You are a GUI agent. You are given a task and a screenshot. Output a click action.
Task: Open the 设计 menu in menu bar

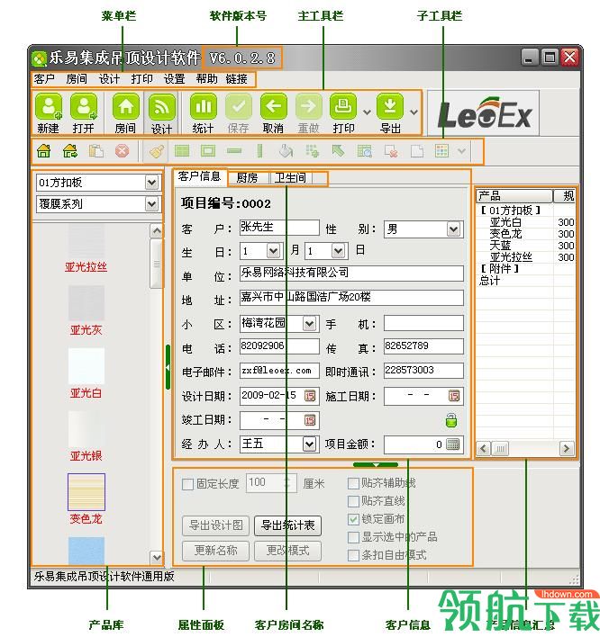(109, 79)
